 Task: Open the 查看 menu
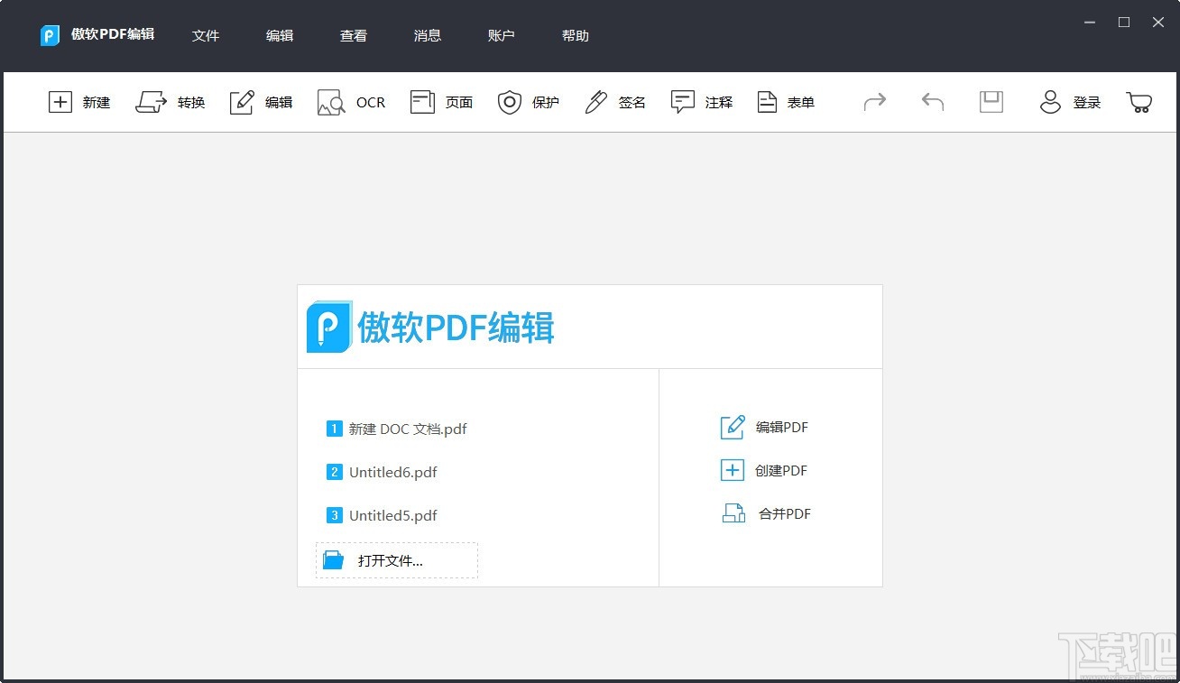pyautogui.click(x=354, y=35)
